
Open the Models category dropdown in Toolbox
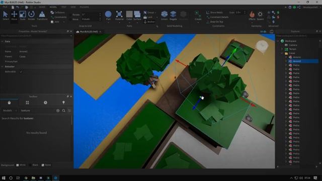tap(10, 111)
